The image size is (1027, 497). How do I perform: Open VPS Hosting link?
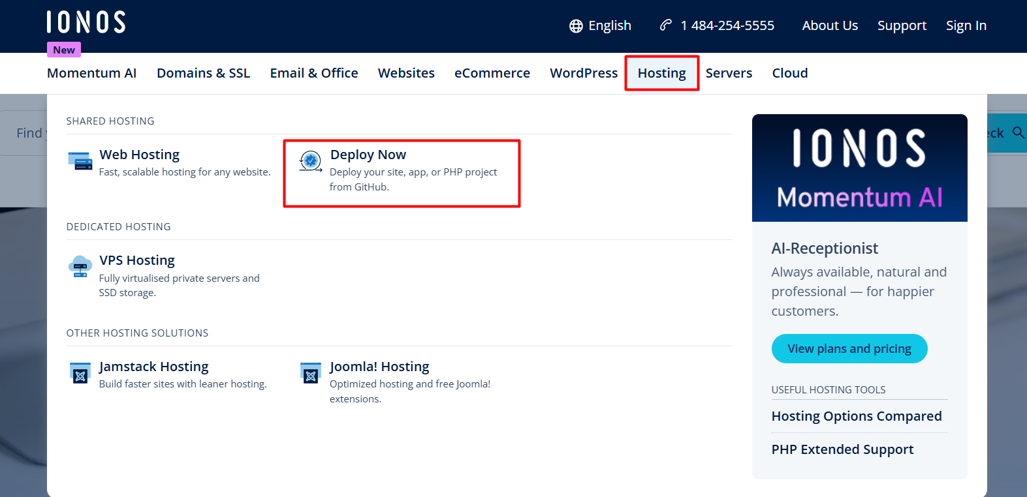click(x=137, y=260)
